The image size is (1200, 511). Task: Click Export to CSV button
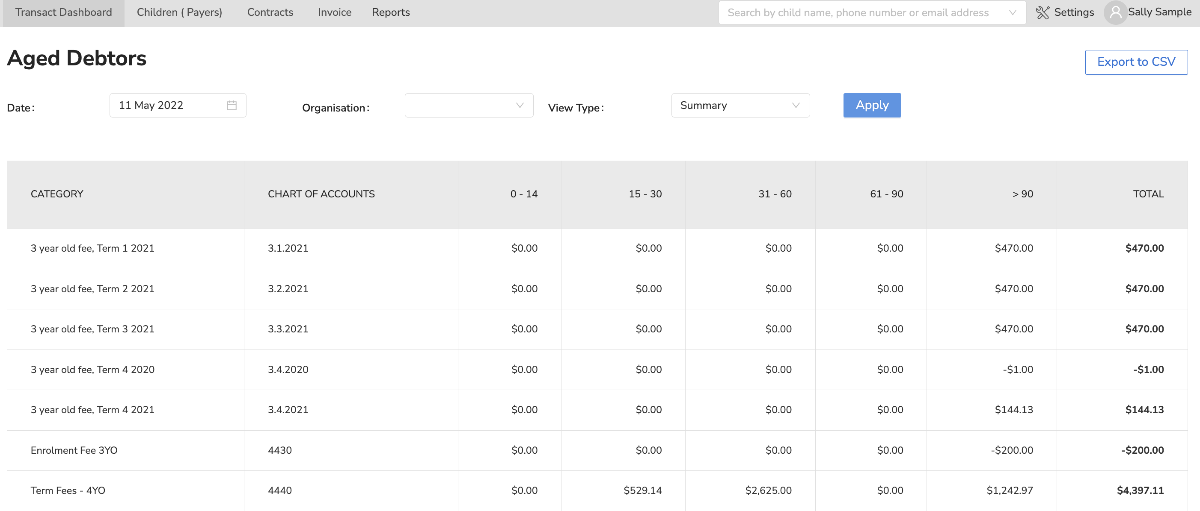(x=1136, y=62)
